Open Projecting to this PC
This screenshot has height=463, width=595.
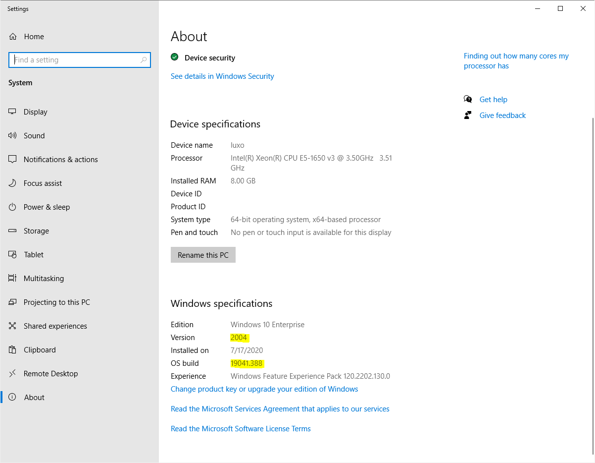56,302
